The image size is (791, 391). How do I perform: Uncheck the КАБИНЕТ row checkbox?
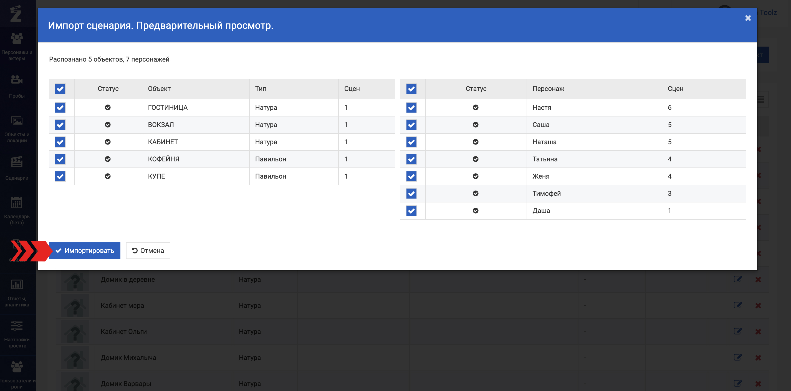coord(60,142)
